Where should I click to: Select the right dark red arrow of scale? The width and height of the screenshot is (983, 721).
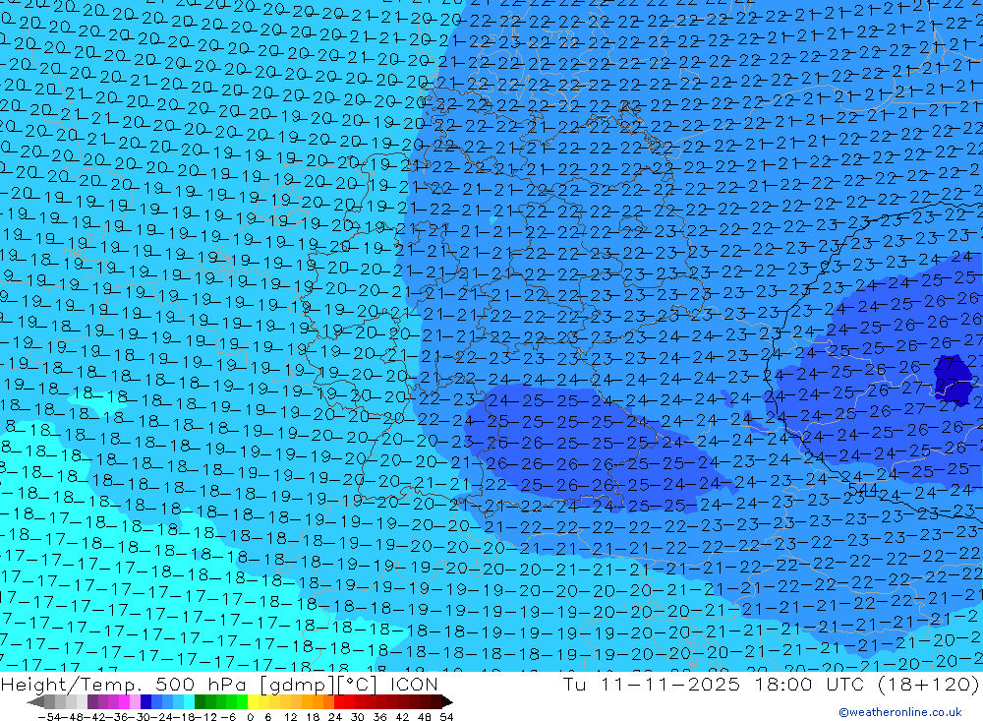446,701
